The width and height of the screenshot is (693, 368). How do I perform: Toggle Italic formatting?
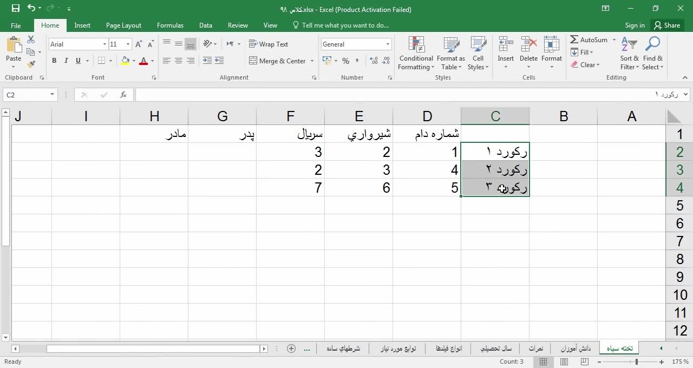click(x=66, y=61)
